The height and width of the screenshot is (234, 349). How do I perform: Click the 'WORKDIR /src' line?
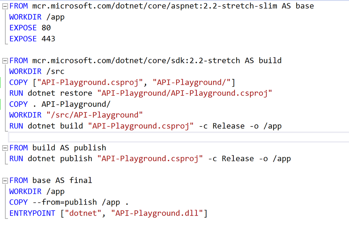pos(37,72)
